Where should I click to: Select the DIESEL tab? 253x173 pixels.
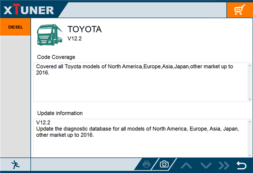(15, 27)
